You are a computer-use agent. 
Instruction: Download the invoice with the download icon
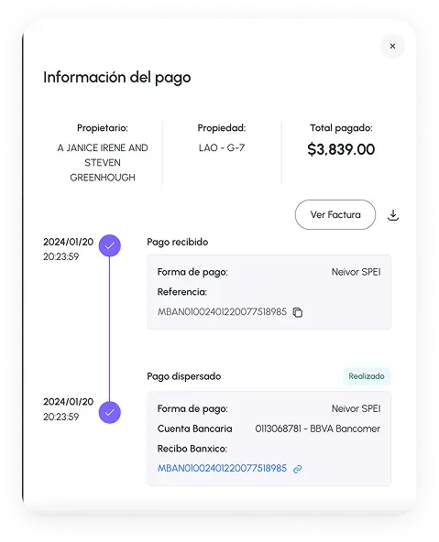click(x=393, y=215)
